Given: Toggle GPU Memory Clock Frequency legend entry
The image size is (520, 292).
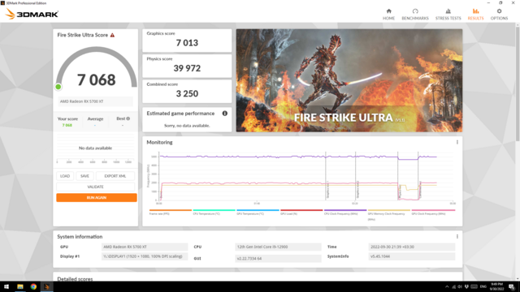Looking at the screenshot, I should point(389,215).
